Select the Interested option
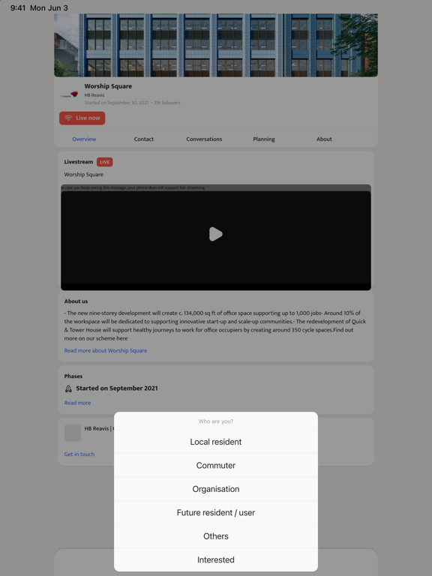The width and height of the screenshot is (432, 576). (x=216, y=559)
